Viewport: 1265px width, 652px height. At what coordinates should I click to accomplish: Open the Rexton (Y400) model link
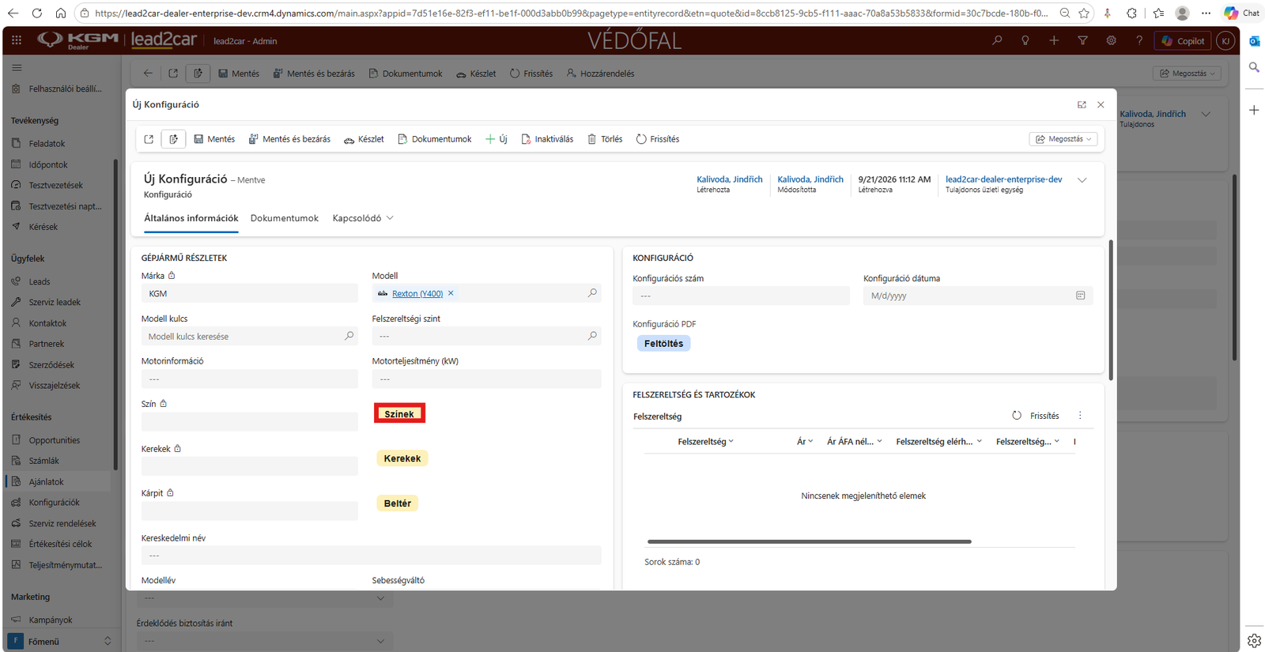tap(417, 293)
